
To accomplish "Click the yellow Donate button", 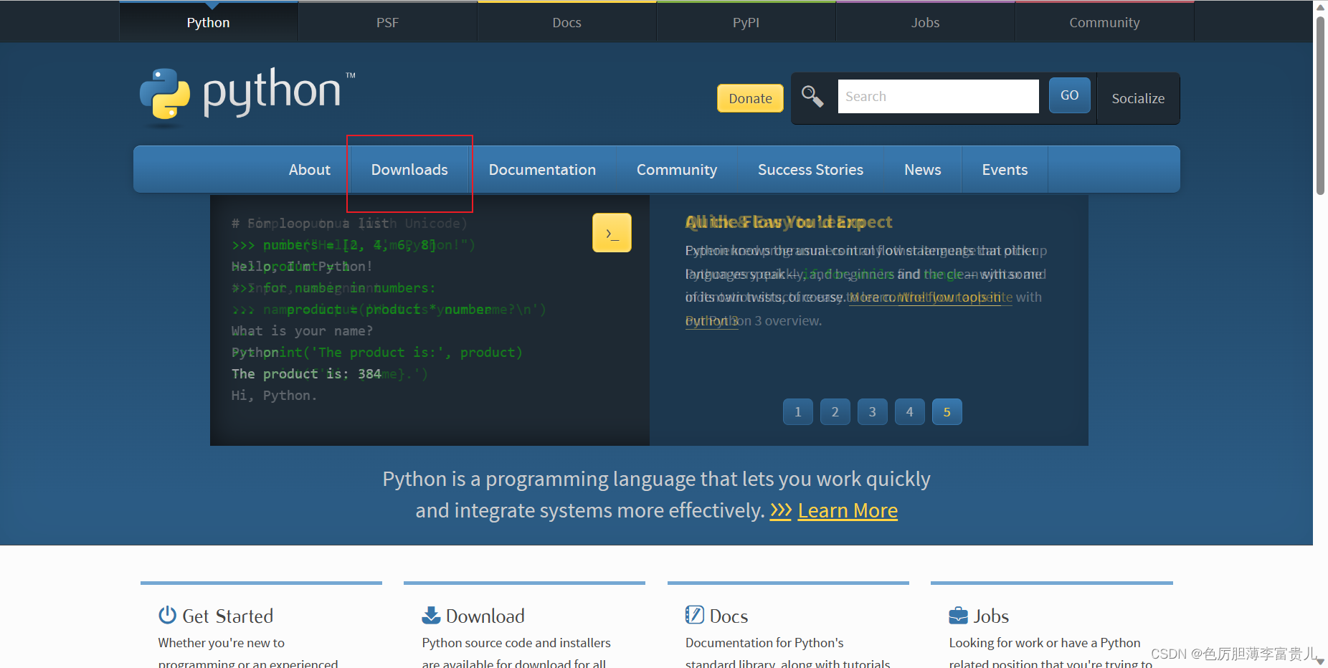I will click(x=750, y=98).
